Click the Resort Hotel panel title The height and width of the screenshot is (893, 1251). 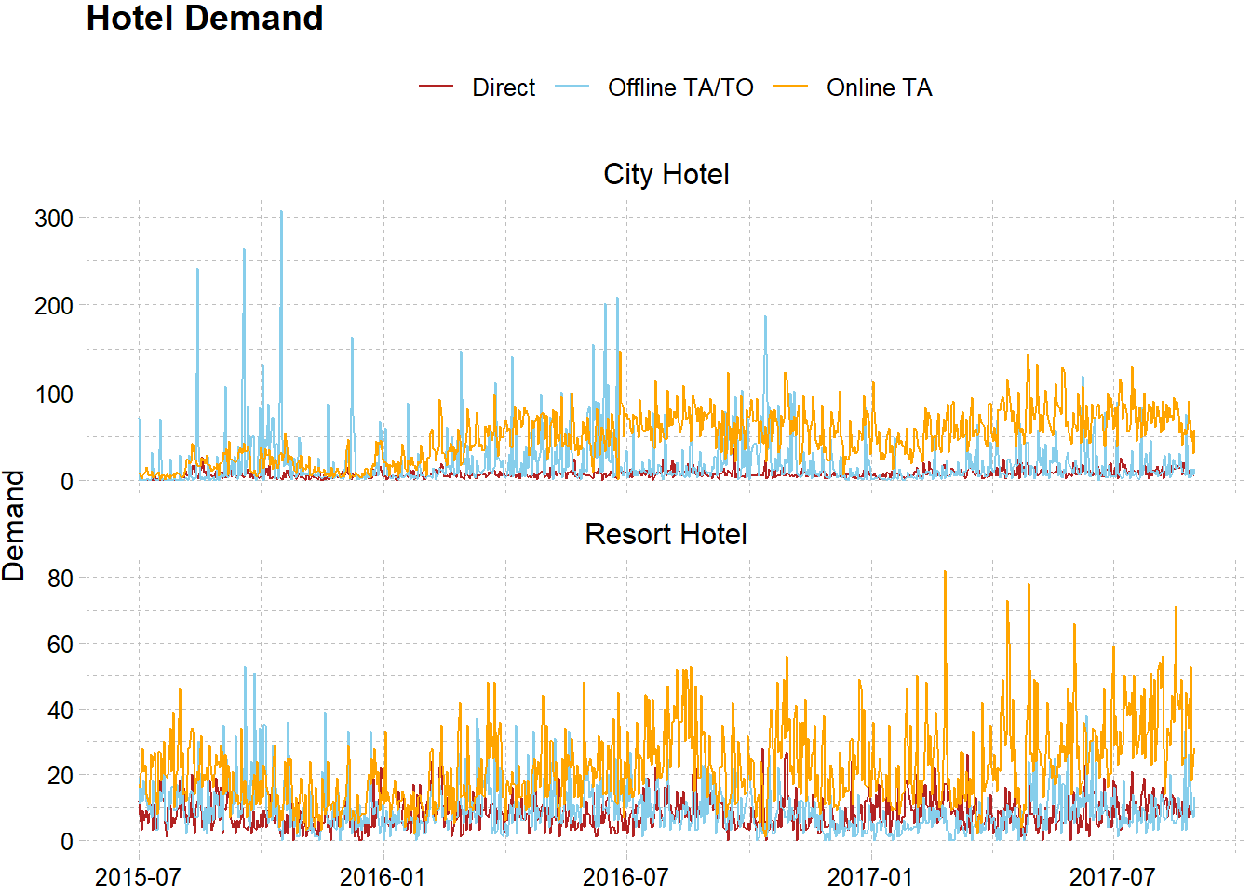tap(666, 534)
